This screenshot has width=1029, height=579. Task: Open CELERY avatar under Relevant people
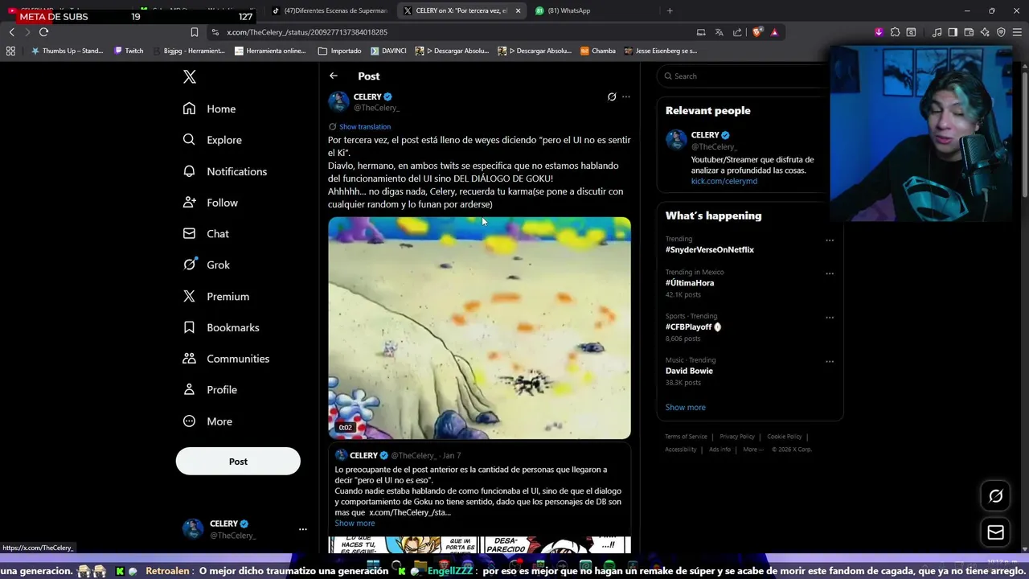pyautogui.click(x=676, y=140)
